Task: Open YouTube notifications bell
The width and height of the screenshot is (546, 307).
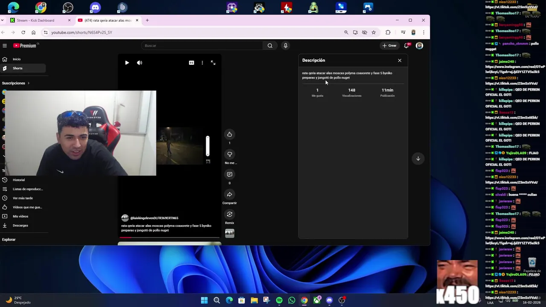Action: coord(407,46)
